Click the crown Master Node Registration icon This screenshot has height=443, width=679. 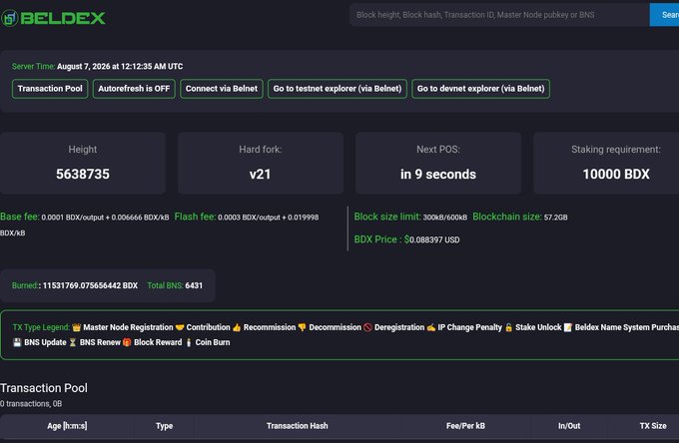click(x=77, y=327)
